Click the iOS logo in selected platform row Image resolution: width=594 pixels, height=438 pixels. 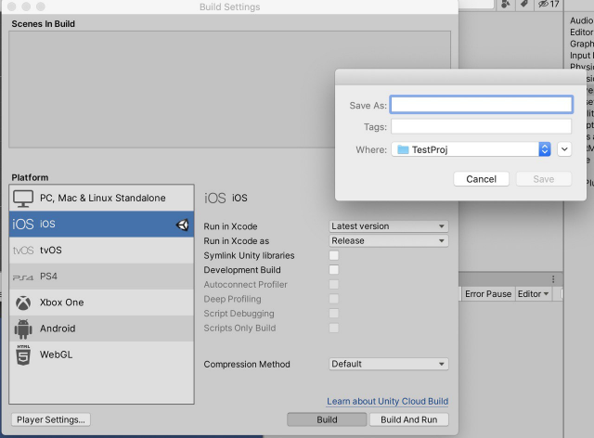23,225
